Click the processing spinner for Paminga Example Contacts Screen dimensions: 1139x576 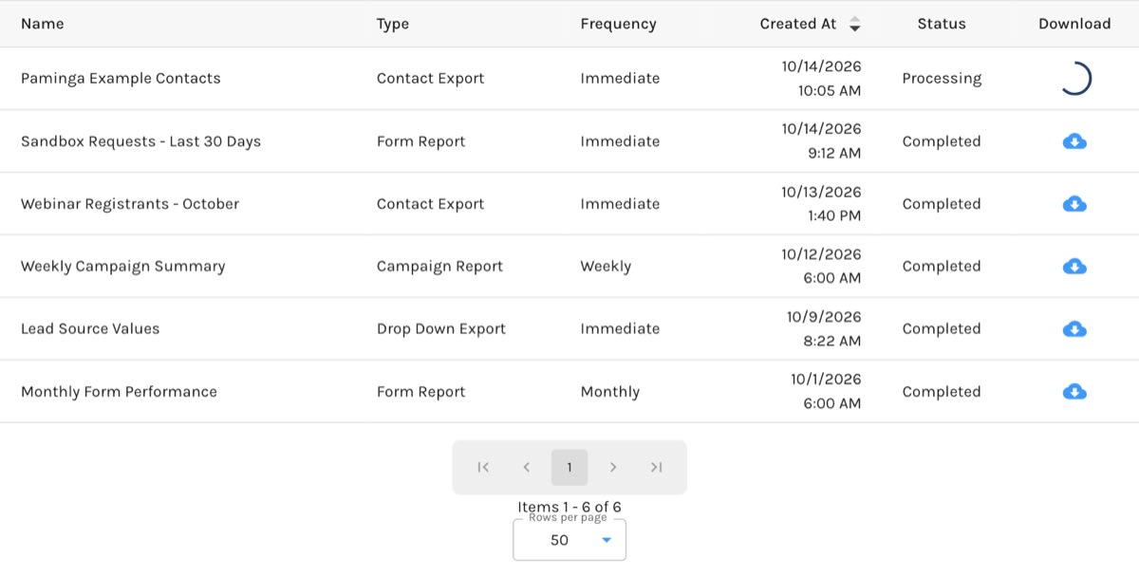(x=1074, y=79)
